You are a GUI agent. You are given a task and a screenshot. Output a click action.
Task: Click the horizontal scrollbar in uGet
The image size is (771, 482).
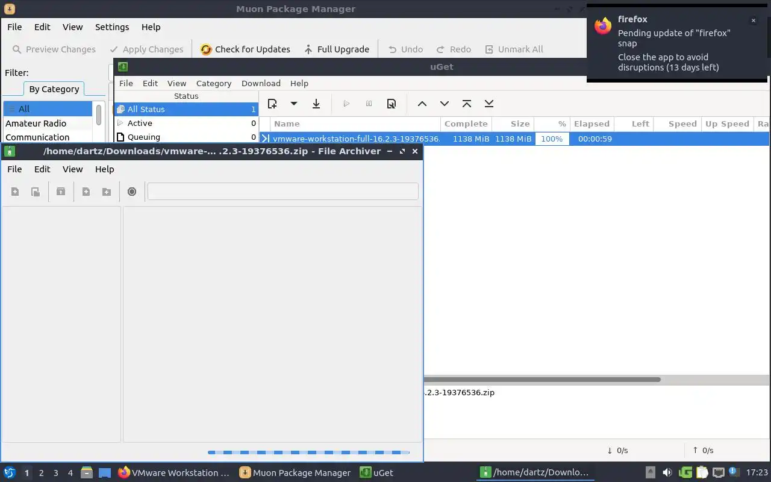pyautogui.click(x=542, y=380)
